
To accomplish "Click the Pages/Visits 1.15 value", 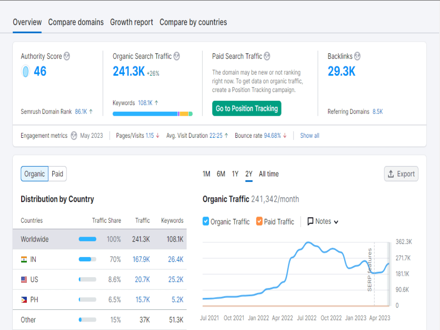I will click(150, 136).
